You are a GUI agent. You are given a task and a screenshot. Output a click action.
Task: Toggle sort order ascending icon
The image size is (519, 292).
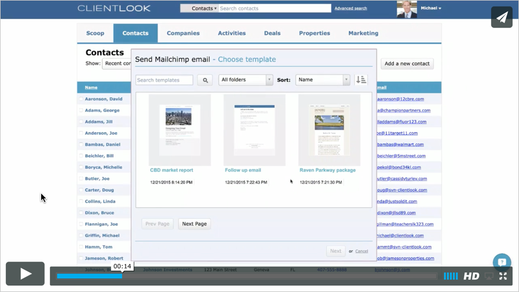361,80
